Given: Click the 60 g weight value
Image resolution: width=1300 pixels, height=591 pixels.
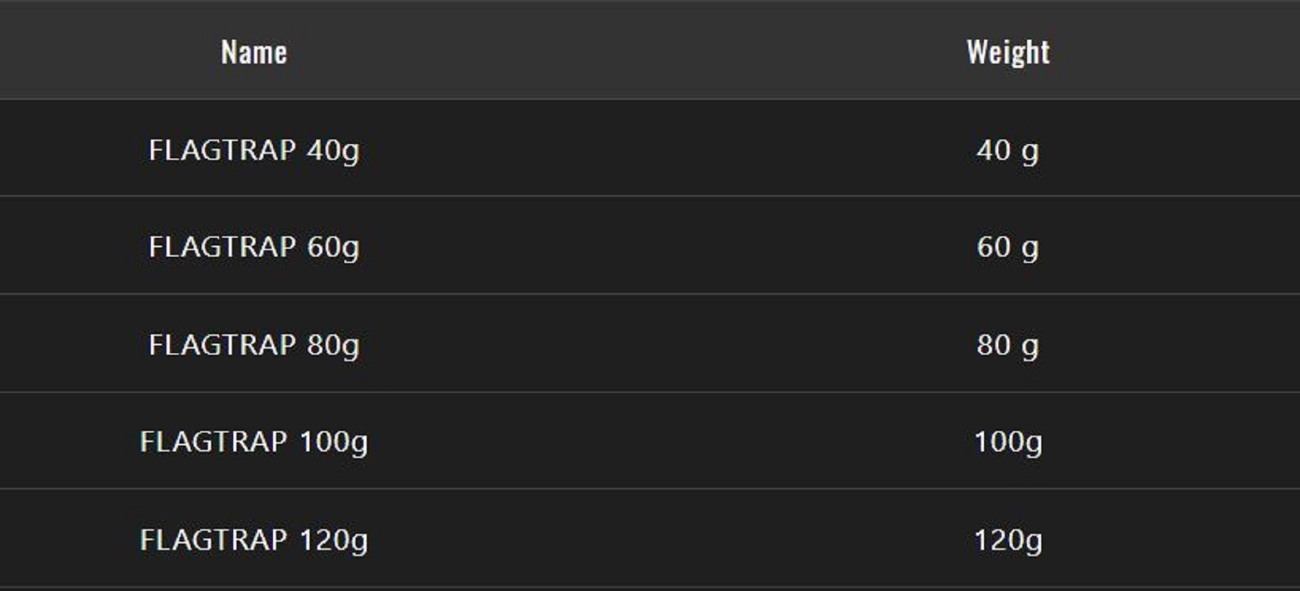Looking at the screenshot, I should tap(1007, 247).
